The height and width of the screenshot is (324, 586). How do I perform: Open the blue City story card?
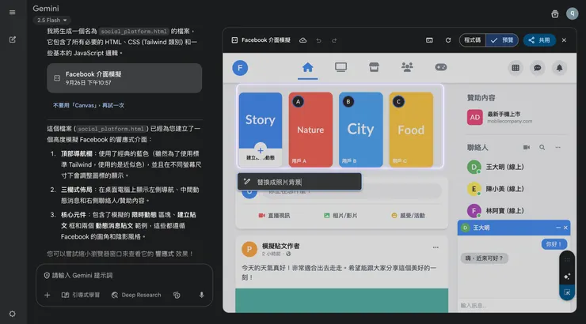click(360, 130)
